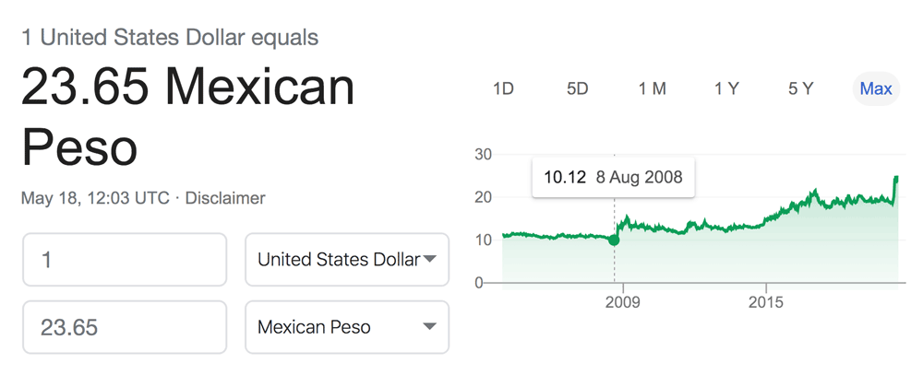The width and height of the screenshot is (923, 375).
Task: Show the 1 M time range
Action: tap(653, 88)
